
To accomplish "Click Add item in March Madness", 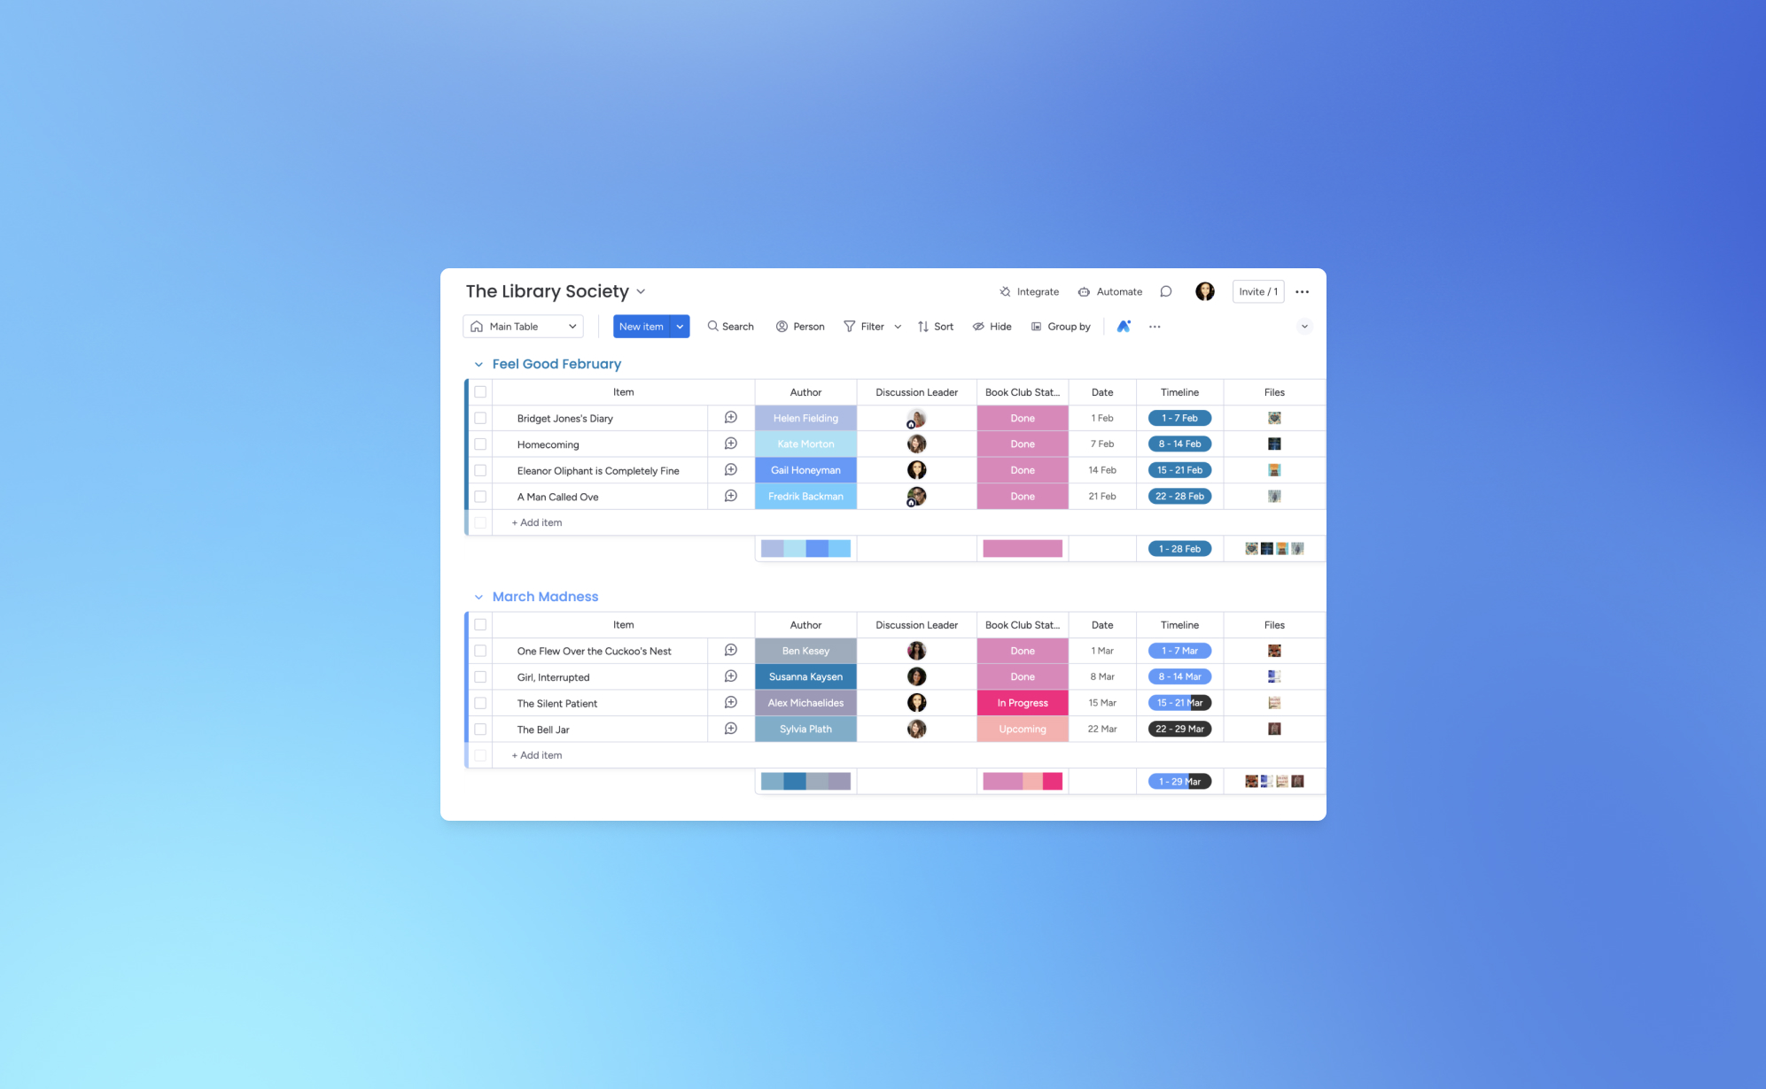I will point(536,755).
